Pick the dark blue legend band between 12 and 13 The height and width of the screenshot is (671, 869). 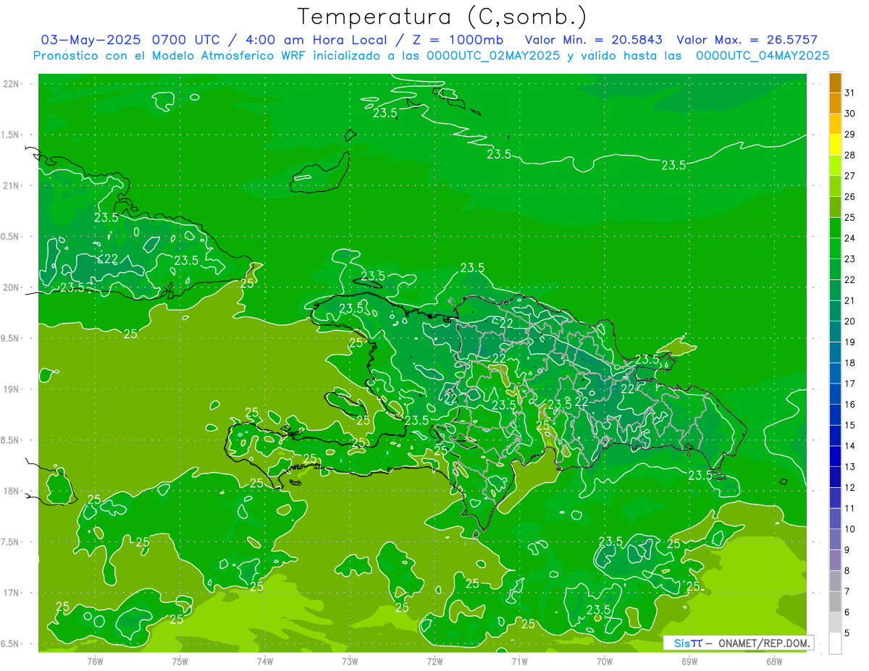835,477
